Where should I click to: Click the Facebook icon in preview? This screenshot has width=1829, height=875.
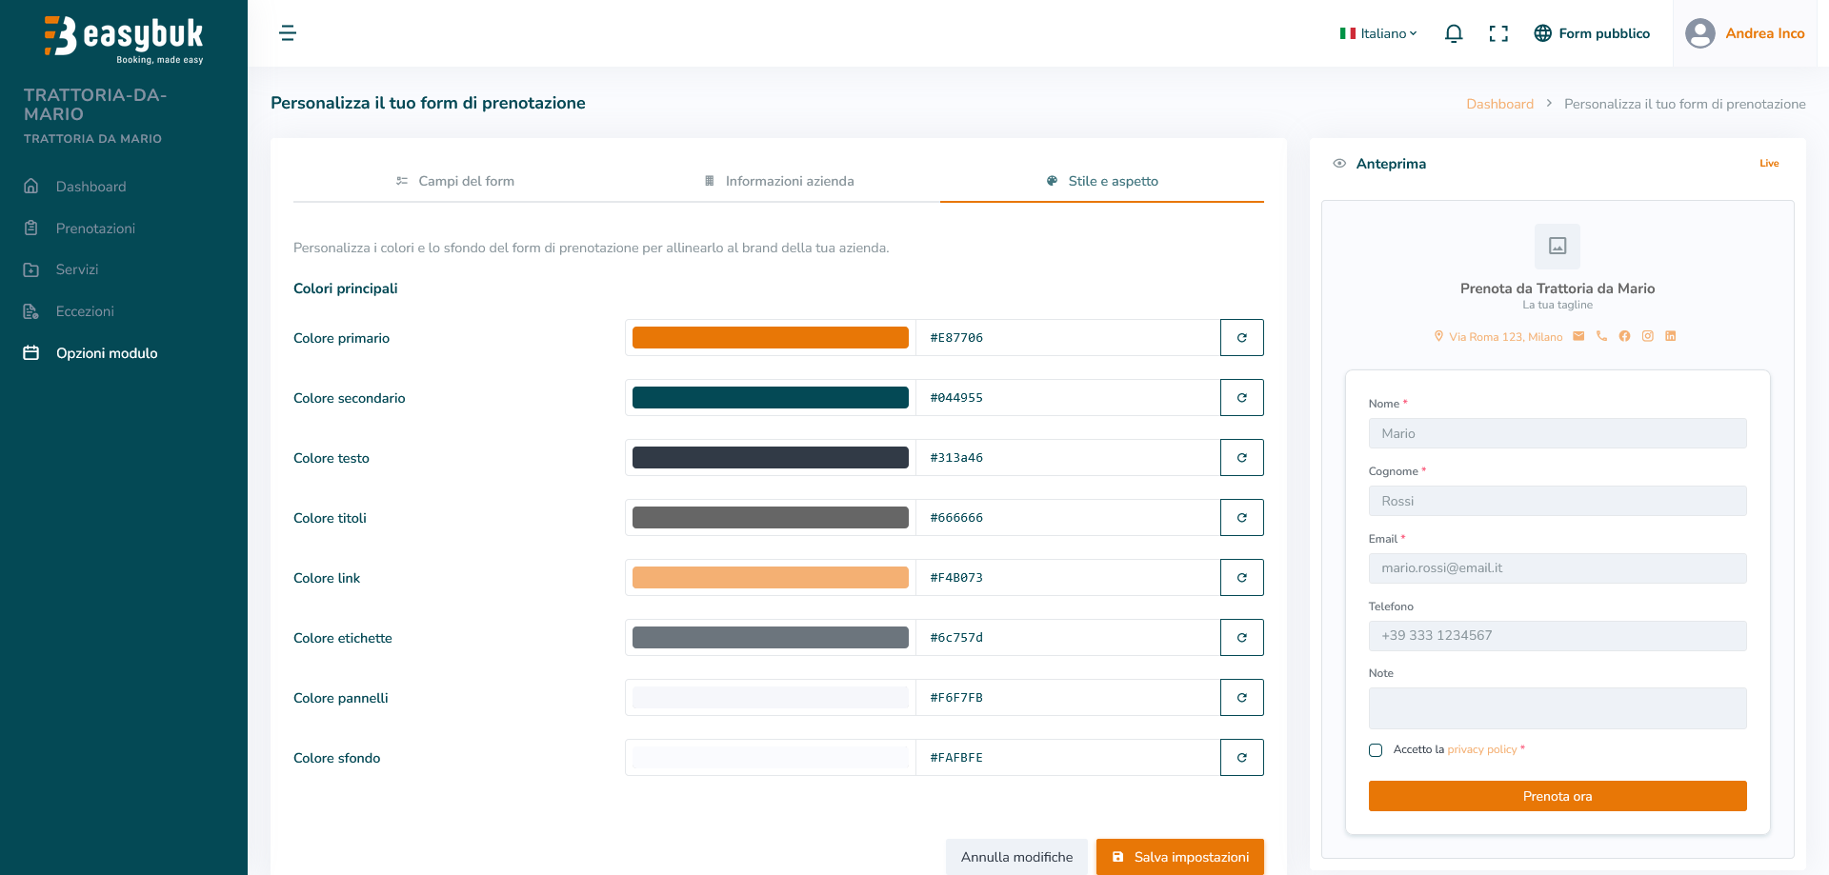[1624, 336]
